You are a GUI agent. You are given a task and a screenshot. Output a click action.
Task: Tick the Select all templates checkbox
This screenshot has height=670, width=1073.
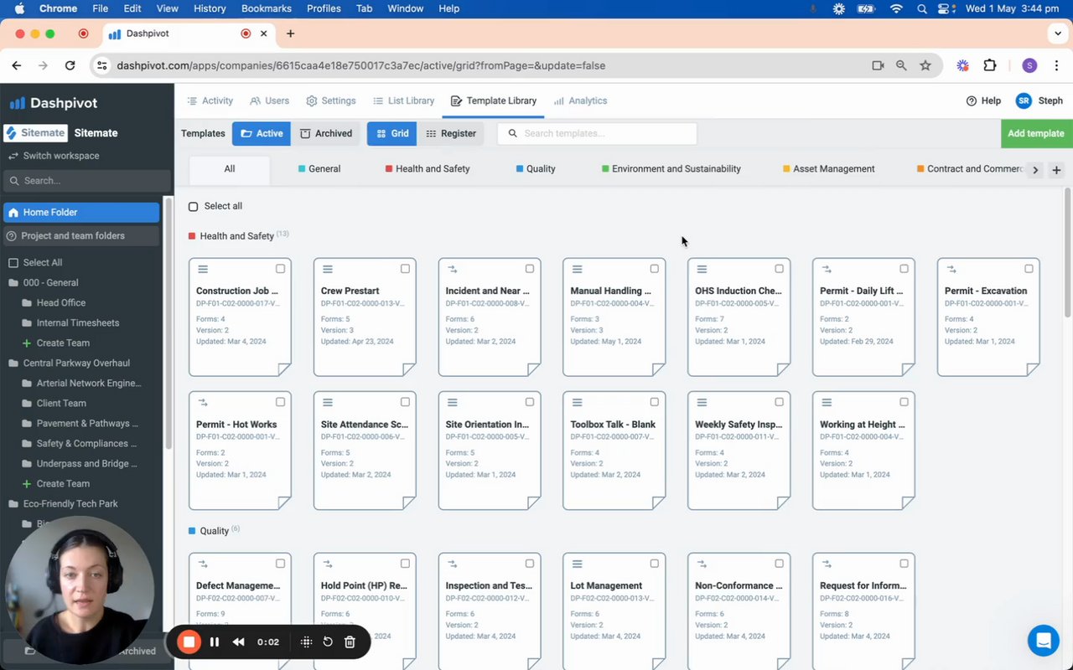click(194, 207)
